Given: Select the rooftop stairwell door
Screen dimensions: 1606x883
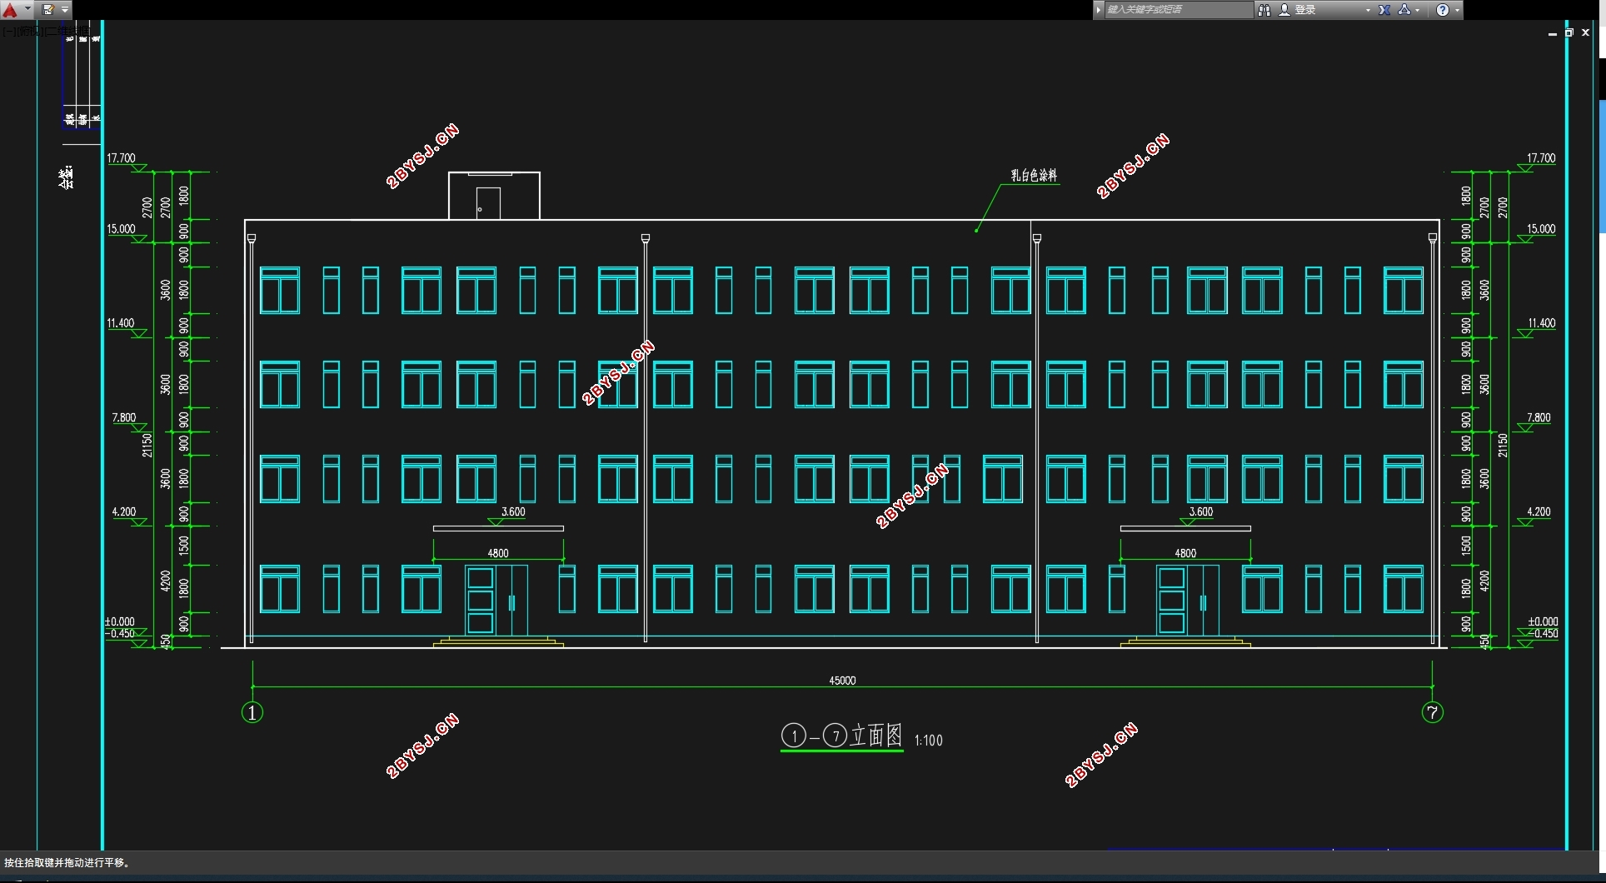Looking at the screenshot, I should point(488,204).
